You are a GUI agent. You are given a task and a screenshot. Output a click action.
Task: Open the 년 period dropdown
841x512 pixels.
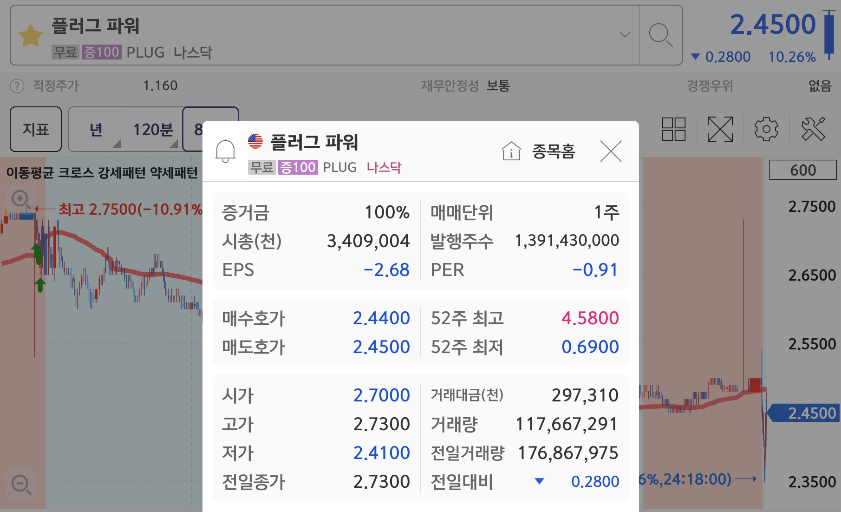96,129
